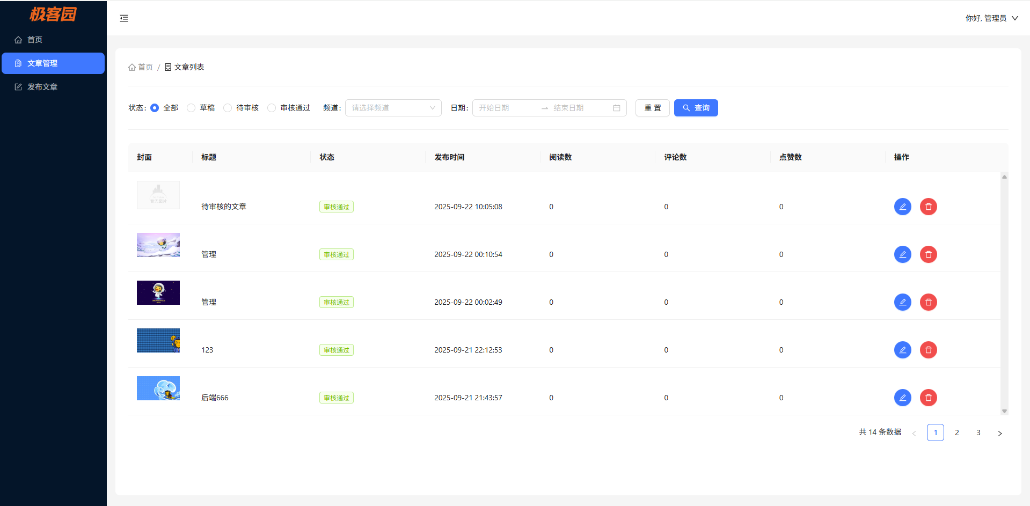Delete the article published at 00:10:54

[x=928, y=254]
